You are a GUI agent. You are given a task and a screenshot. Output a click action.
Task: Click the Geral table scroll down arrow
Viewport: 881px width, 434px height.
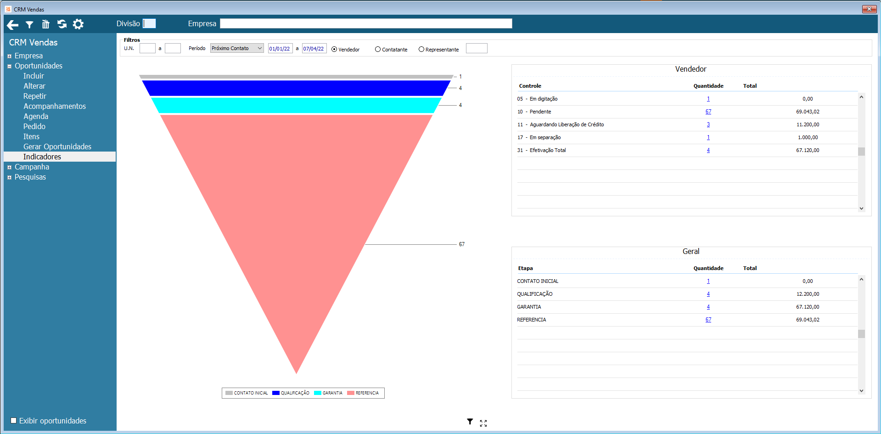click(x=861, y=391)
